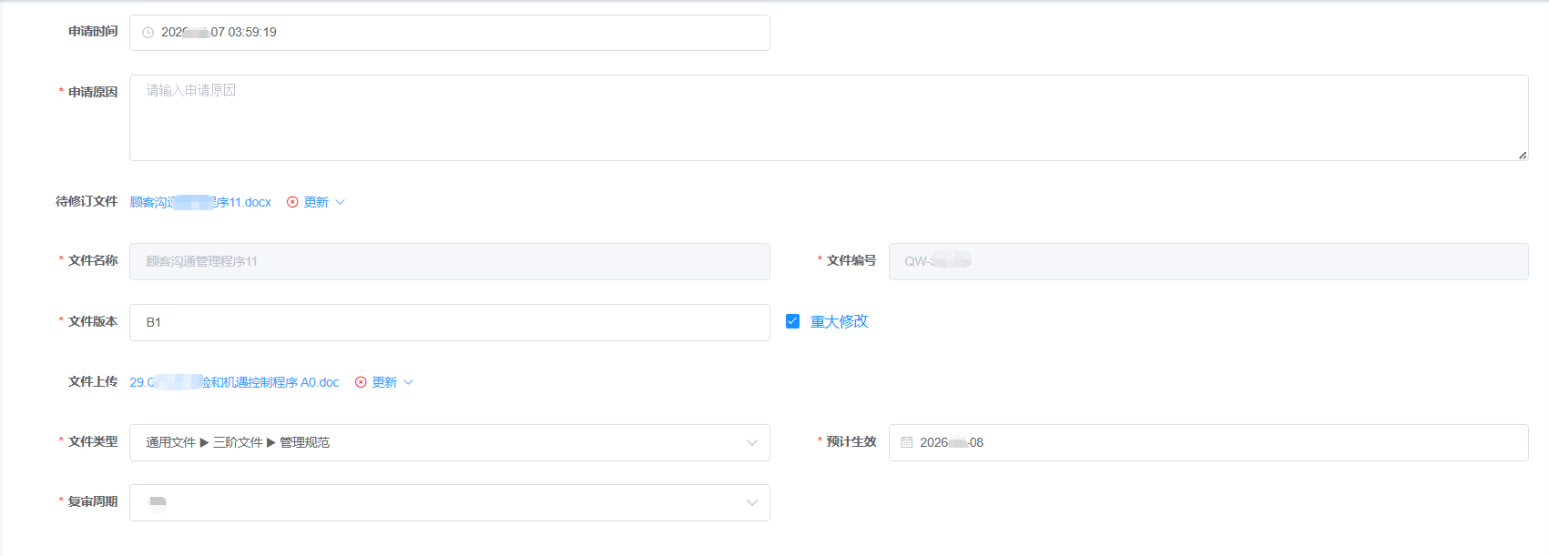Open the 文件类型 cascader dropdown
The width and height of the screenshot is (1549, 556).
coord(450,442)
